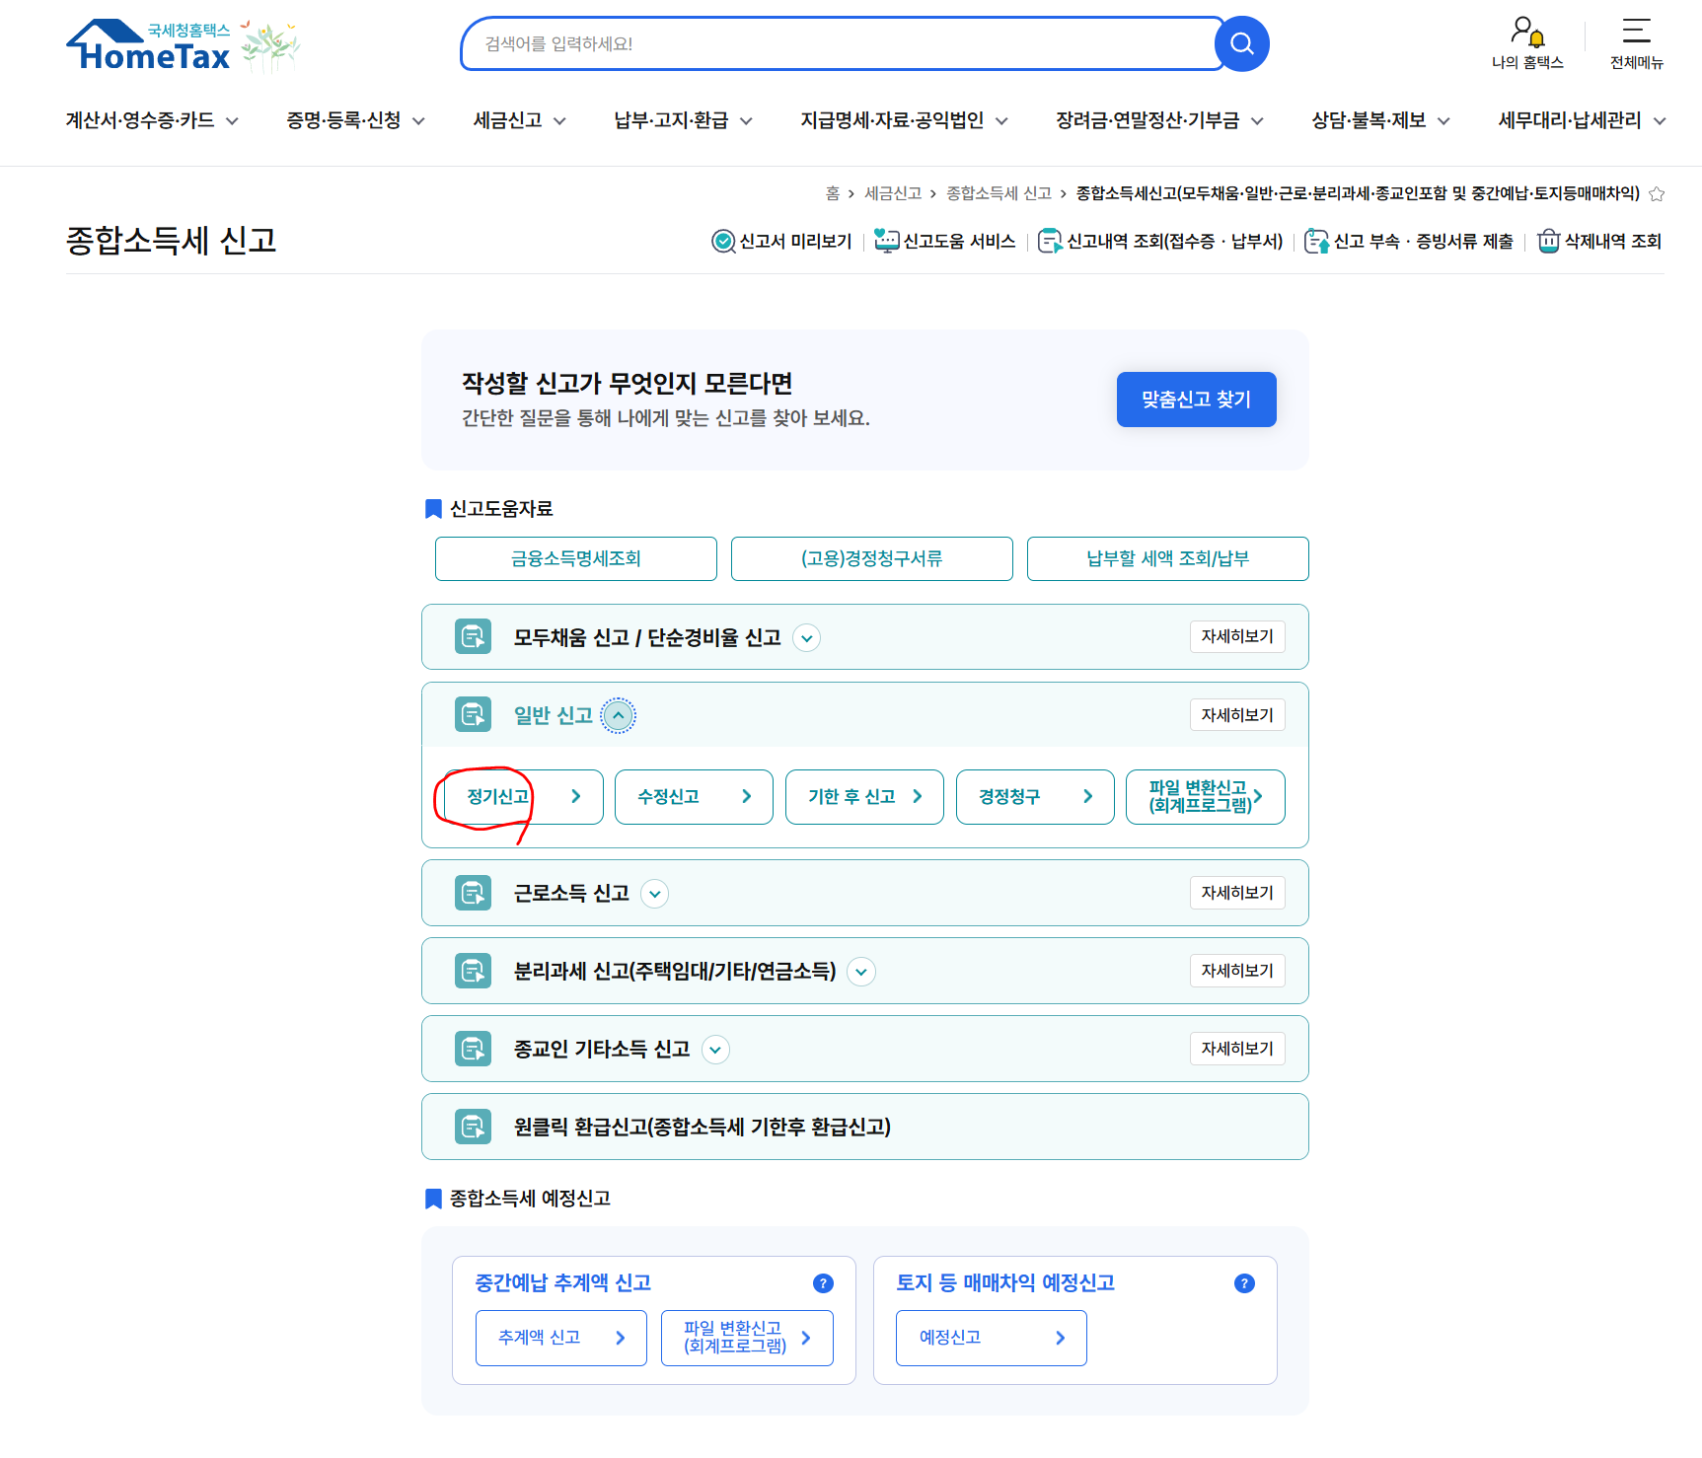The image size is (1702, 1458).
Task: Collapse the 일반 신고 section chevron
Action: point(619,715)
